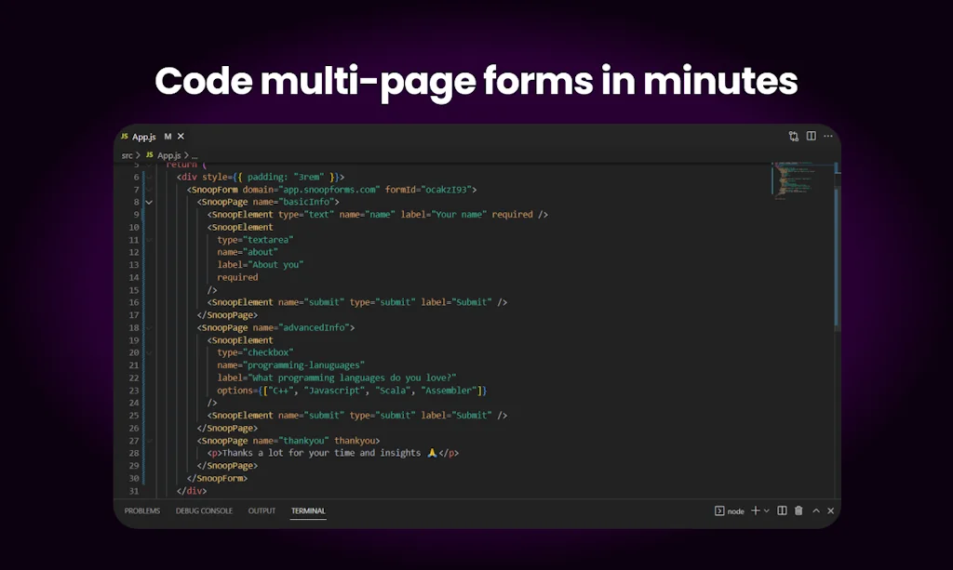Switch to the DEBUG CONSOLE tab
Image resolution: width=953 pixels, height=570 pixels.
pos(204,510)
